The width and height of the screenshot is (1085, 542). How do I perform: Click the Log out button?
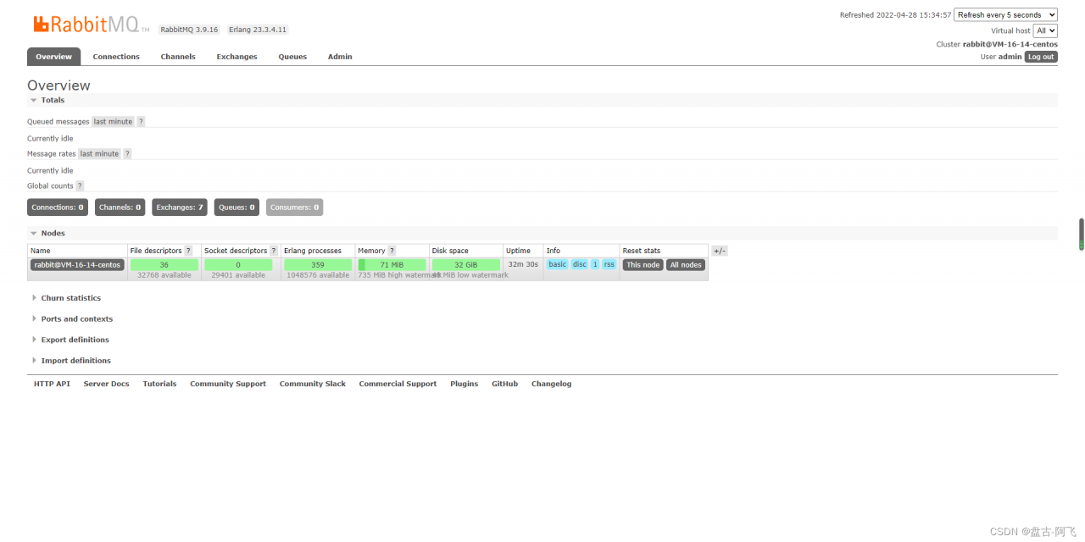1041,57
